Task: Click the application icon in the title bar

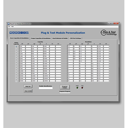Action: [9, 24]
